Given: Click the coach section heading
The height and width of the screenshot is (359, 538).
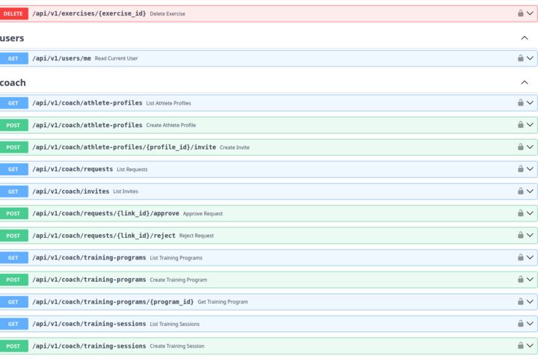Looking at the screenshot, I should (13, 83).
